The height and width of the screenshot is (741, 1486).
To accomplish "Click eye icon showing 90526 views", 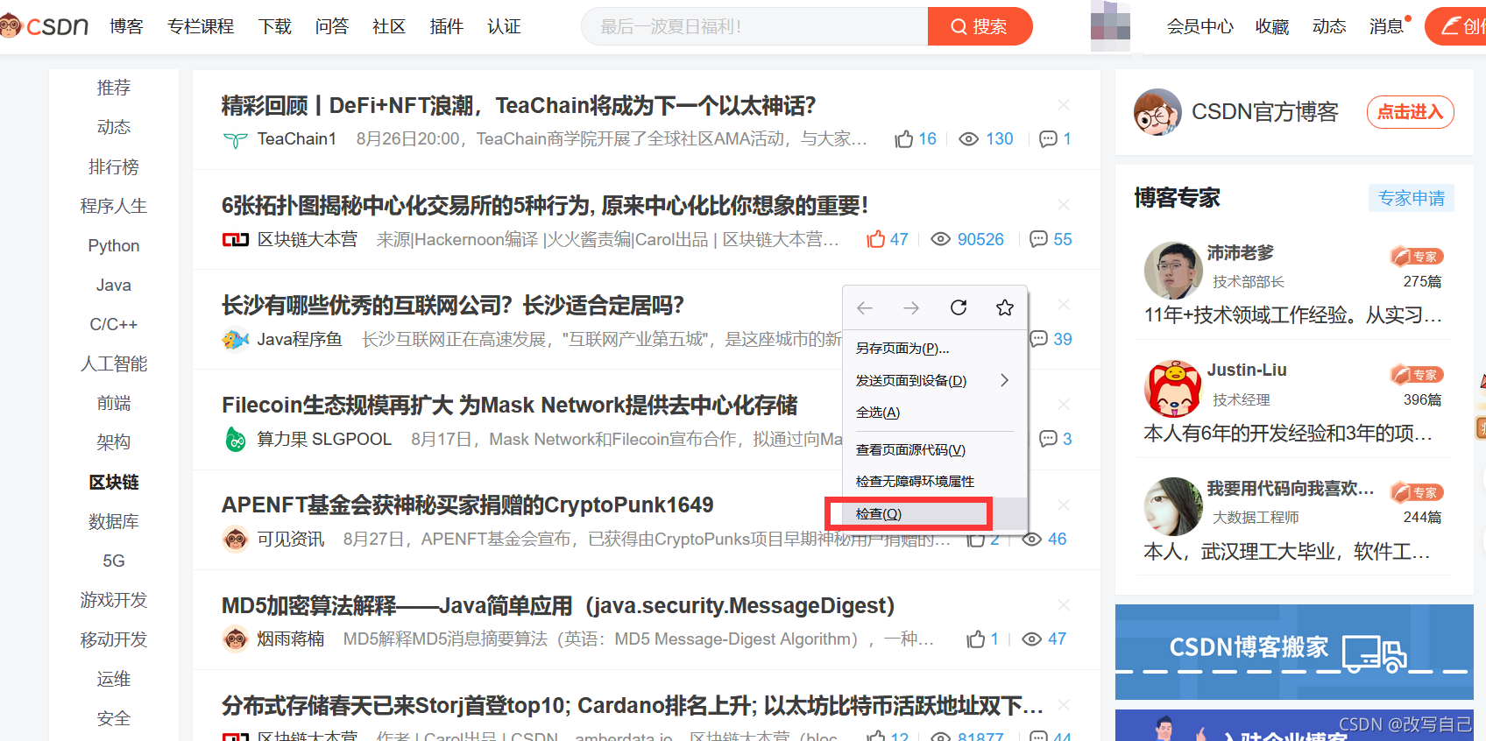I will [x=940, y=239].
